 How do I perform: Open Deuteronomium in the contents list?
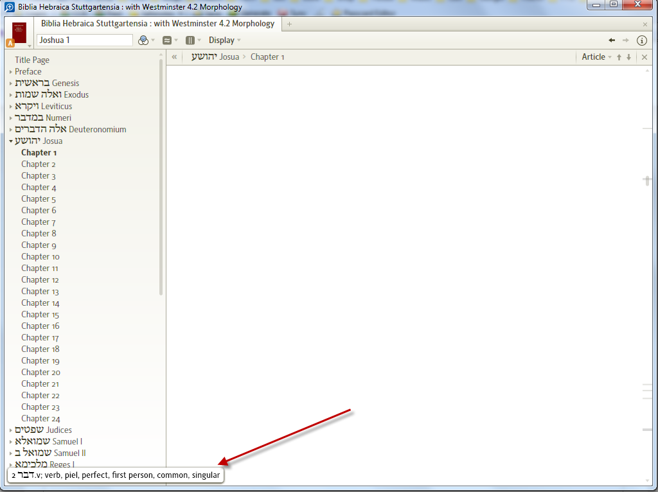71,129
